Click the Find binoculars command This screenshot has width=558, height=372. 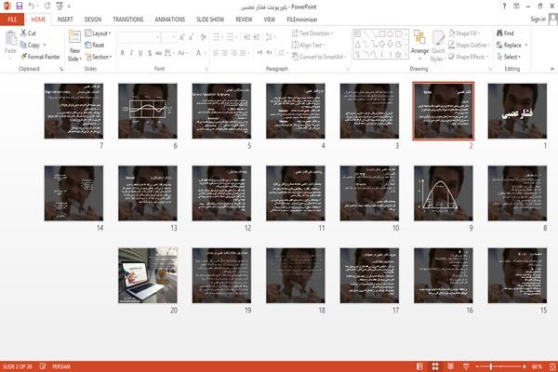click(x=505, y=33)
